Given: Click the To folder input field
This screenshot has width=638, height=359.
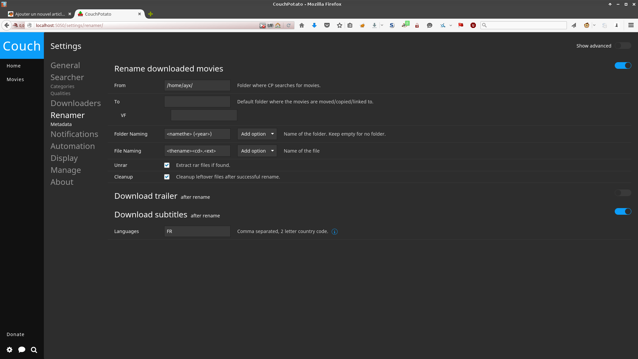Looking at the screenshot, I should pos(197,102).
